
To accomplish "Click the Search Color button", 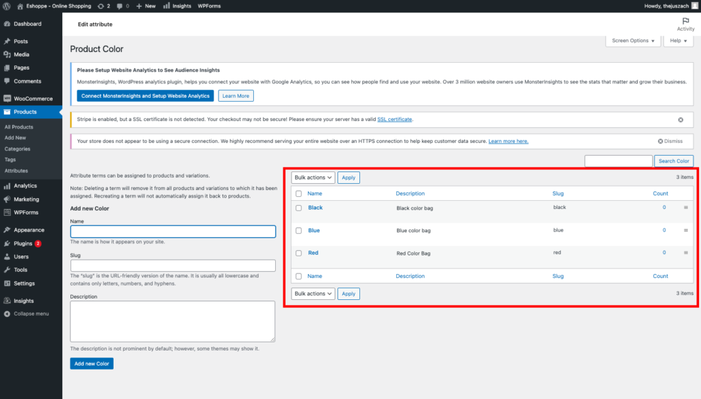I will coord(674,161).
